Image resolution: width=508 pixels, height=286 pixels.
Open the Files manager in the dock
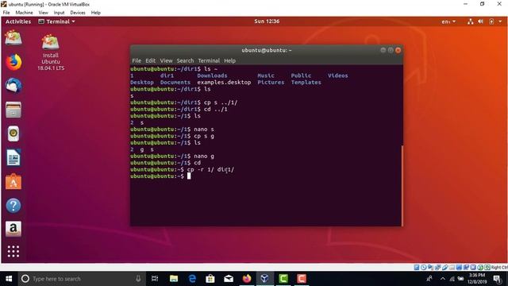(x=13, y=110)
